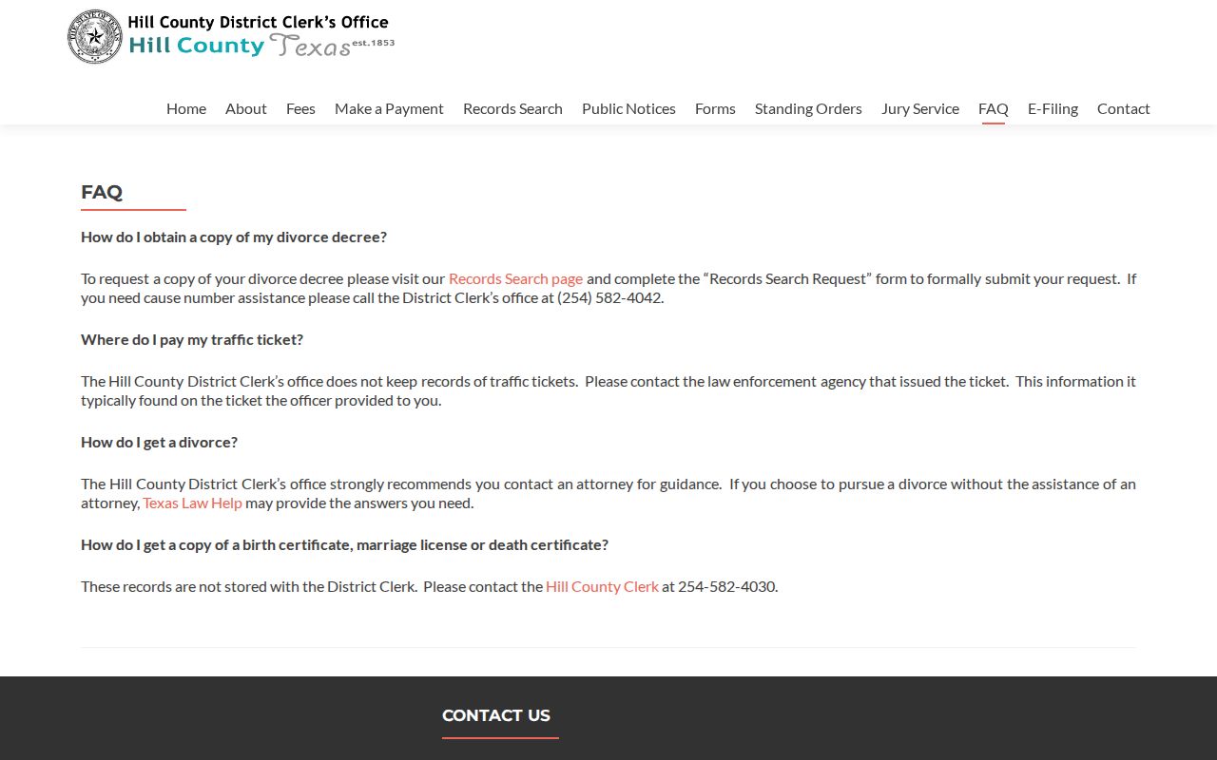The height and width of the screenshot is (760, 1217).
Task: Click the FAQ page heading
Action: [x=102, y=192]
